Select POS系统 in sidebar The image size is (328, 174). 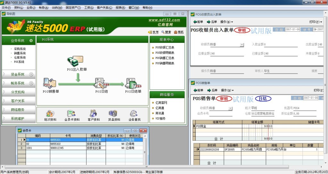point(19,62)
